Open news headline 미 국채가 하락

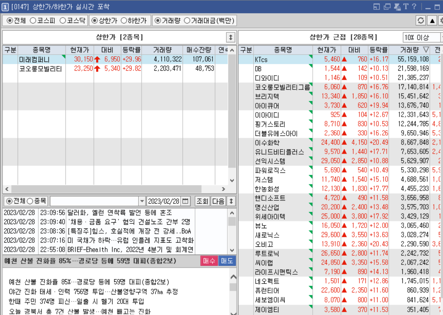click(x=131, y=240)
